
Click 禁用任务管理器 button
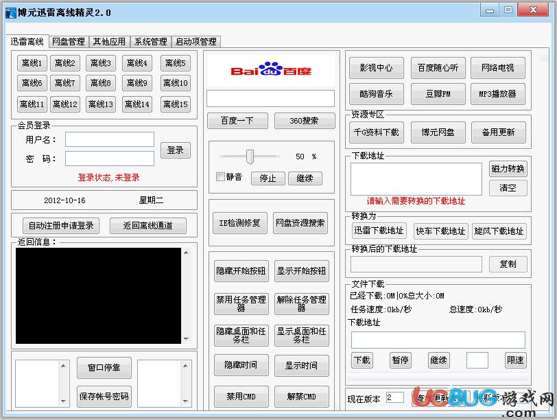pos(241,304)
